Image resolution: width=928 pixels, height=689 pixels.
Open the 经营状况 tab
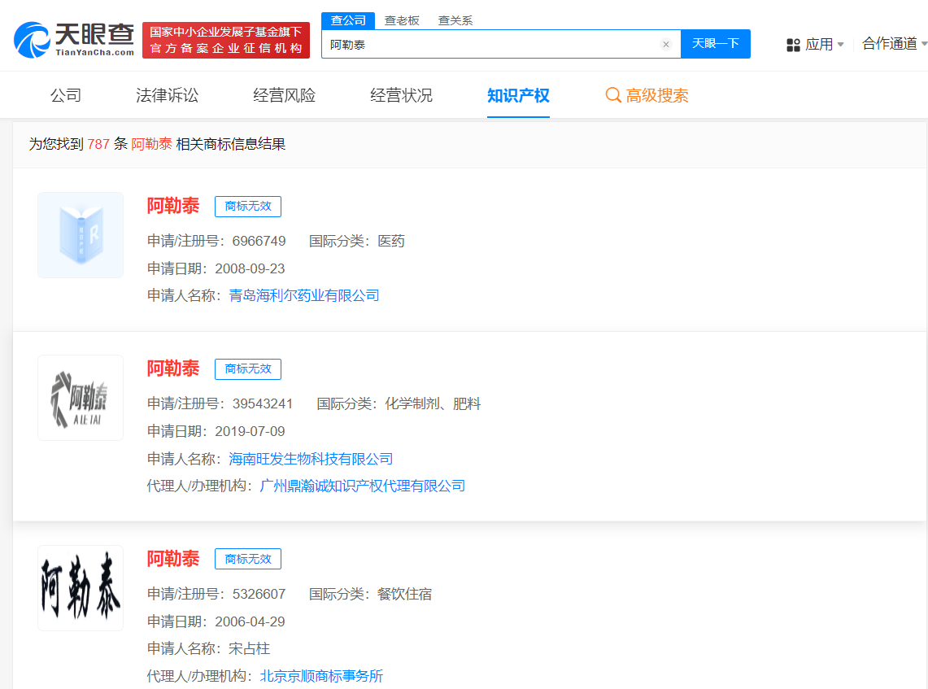[x=401, y=95]
